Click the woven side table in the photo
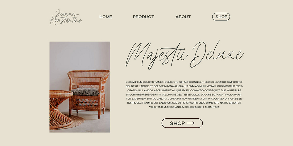The height and width of the screenshot is (146, 293). coord(61,109)
